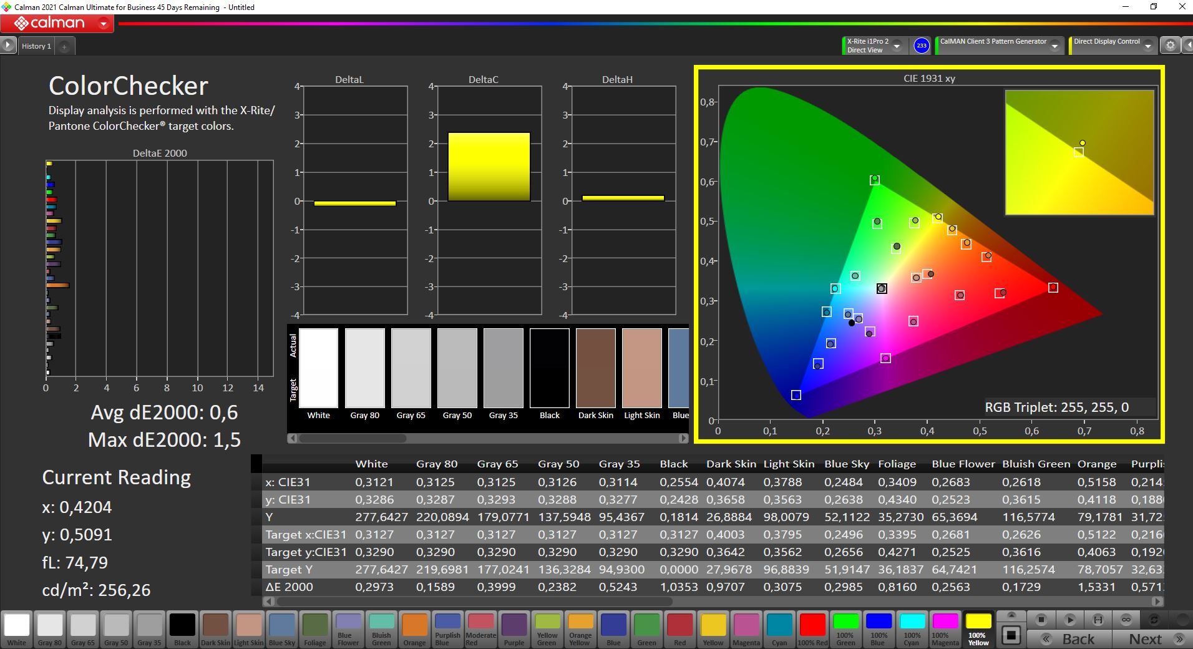The height and width of the screenshot is (649, 1193).
Task: Expand the X-Rite i1Pro 2 meter dropdown
Action: tap(897, 46)
